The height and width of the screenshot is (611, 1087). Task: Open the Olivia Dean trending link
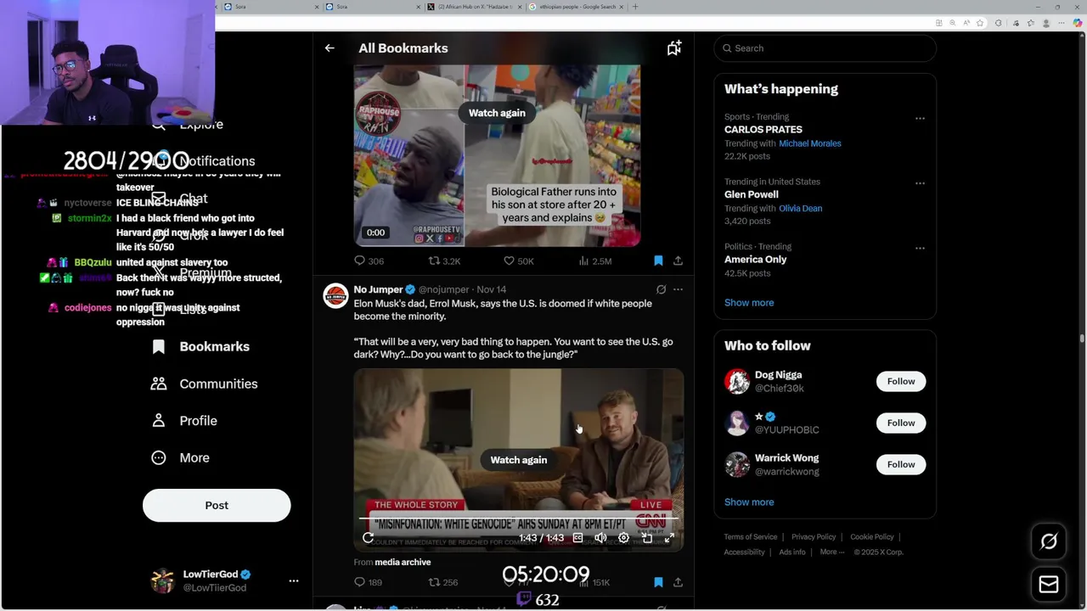(x=800, y=209)
